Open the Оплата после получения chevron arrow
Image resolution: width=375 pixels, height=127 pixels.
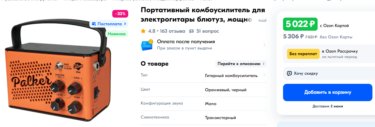coord(264,45)
